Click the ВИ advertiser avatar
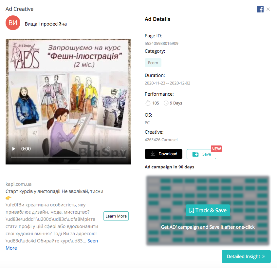This screenshot has width=277, height=268. (x=13, y=23)
